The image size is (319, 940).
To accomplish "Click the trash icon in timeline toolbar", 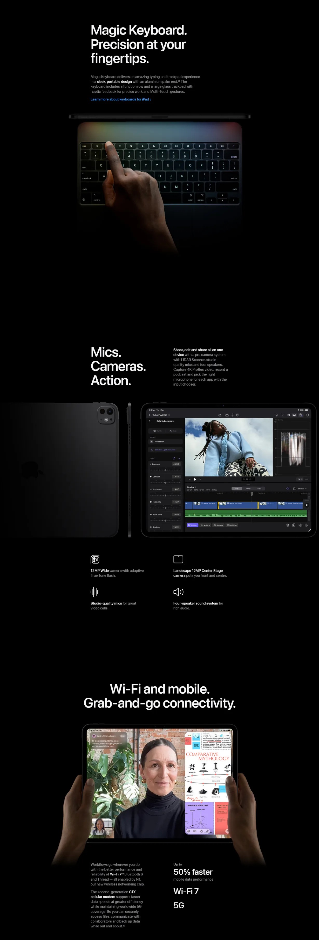I will [x=287, y=525].
